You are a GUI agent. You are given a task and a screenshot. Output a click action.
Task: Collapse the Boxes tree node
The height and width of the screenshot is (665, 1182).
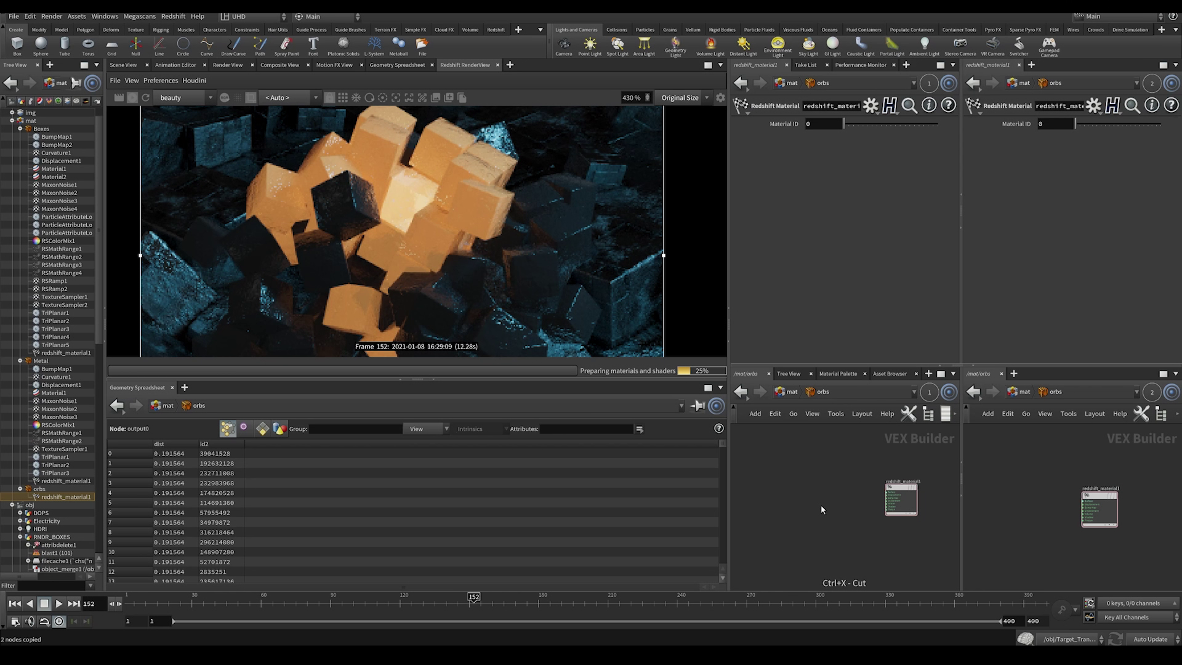[20, 129]
